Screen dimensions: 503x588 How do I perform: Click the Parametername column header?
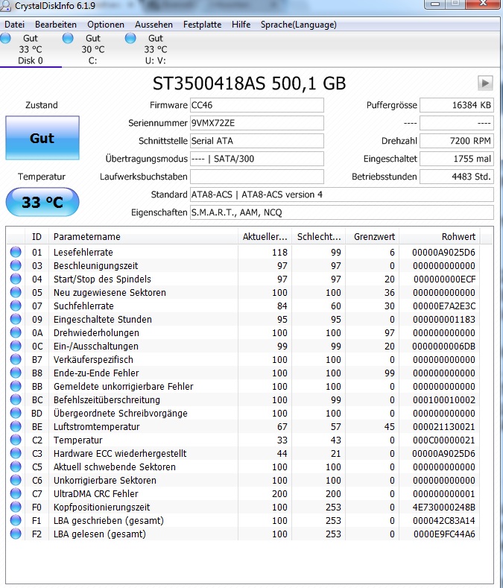tap(143, 237)
